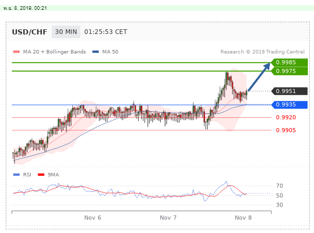Click the 0.9935 blue pivot tag
This screenshot has width=314, height=233.
[289, 104]
